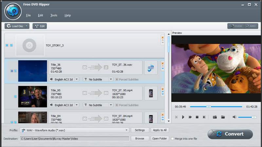Open the File menu
Screen dimensions: 262x147
pos(28,15)
